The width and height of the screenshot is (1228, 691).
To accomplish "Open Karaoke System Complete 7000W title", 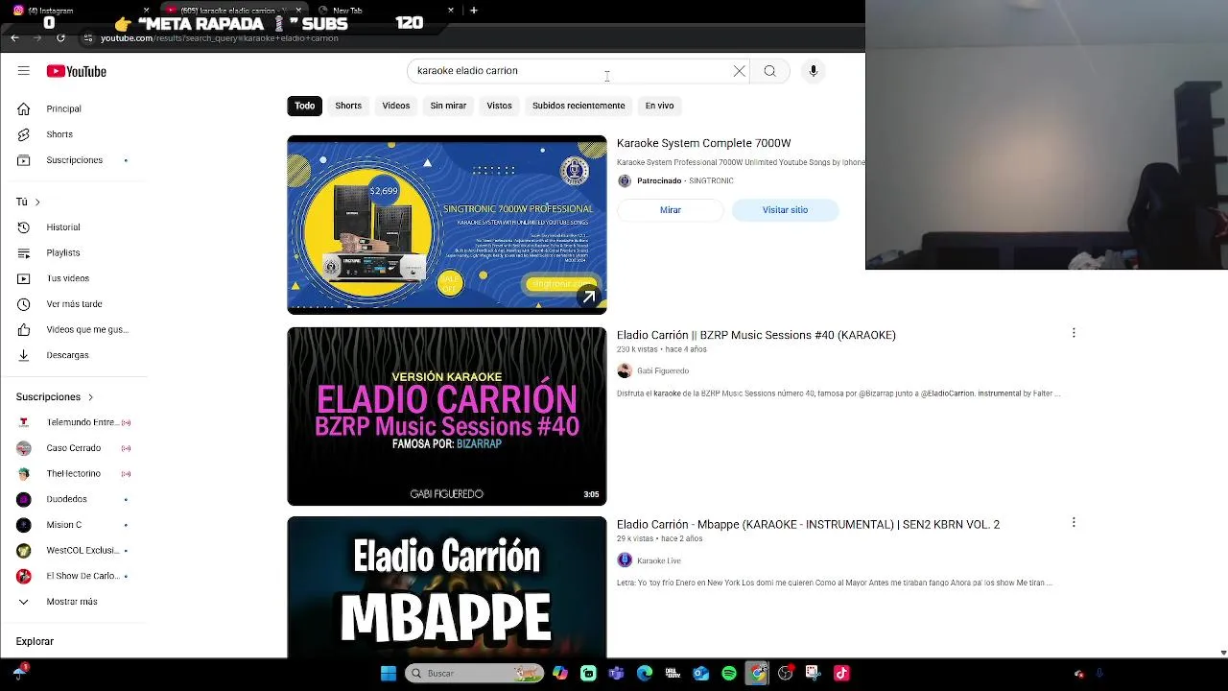I will point(703,143).
